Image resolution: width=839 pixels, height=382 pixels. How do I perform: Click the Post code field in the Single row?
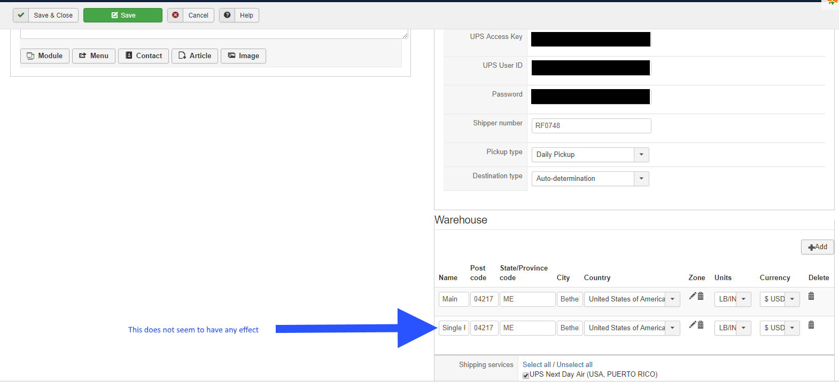(484, 328)
